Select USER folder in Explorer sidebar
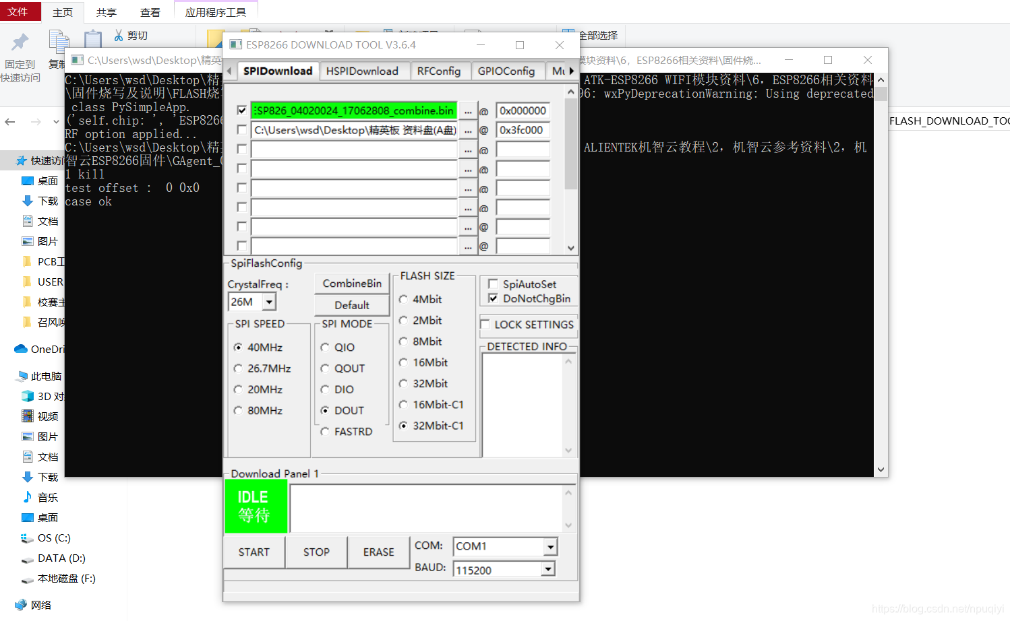1010x621 pixels. click(44, 282)
